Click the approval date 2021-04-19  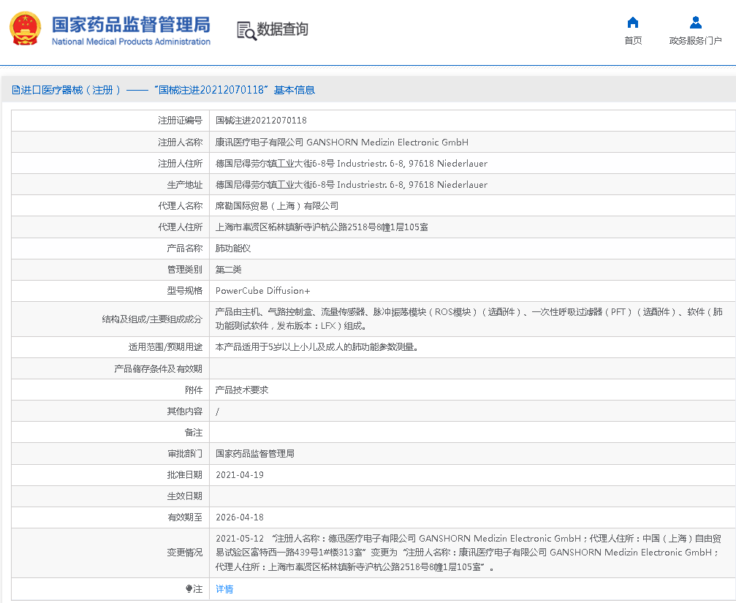click(240, 475)
